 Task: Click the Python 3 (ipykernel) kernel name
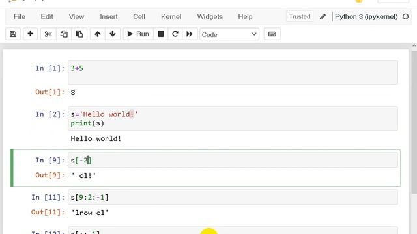coord(366,16)
